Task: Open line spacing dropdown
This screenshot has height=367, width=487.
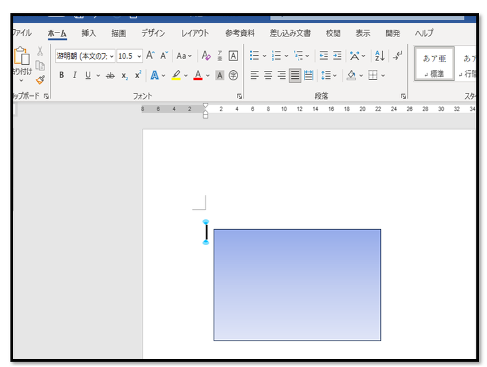Action: (x=328, y=75)
